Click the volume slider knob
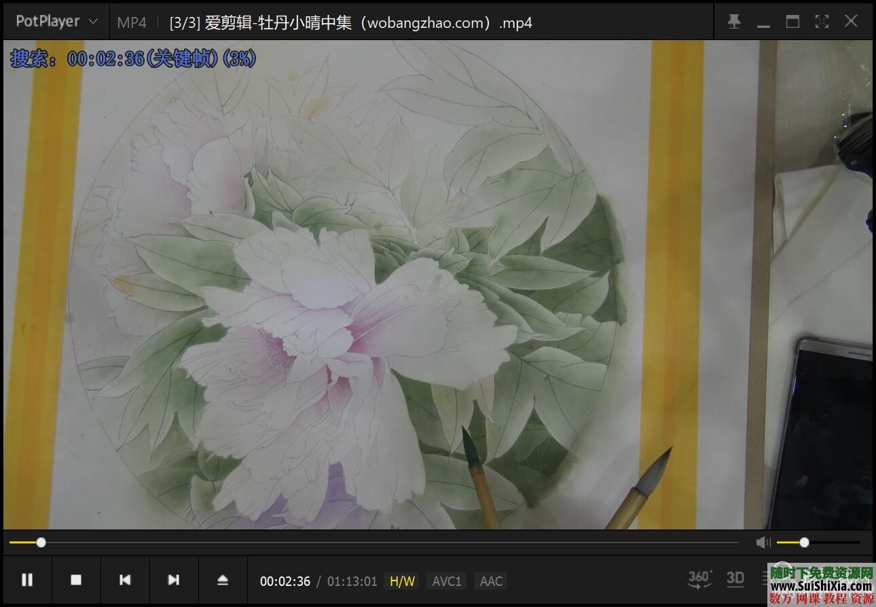Viewport: 876px width, 607px height. pyautogui.click(x=804, y=542)
